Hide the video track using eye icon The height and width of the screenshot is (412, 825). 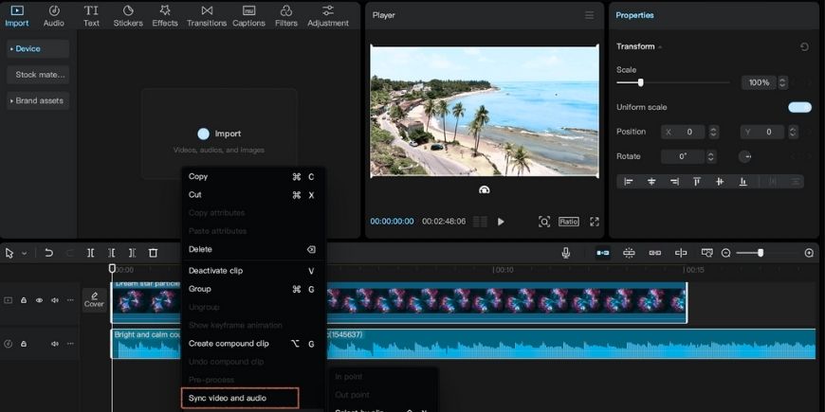[x=39, y=300]
